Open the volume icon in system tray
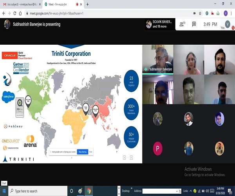Screen dimensions: 235x196 pyautogui.click(x=207, y=191)
